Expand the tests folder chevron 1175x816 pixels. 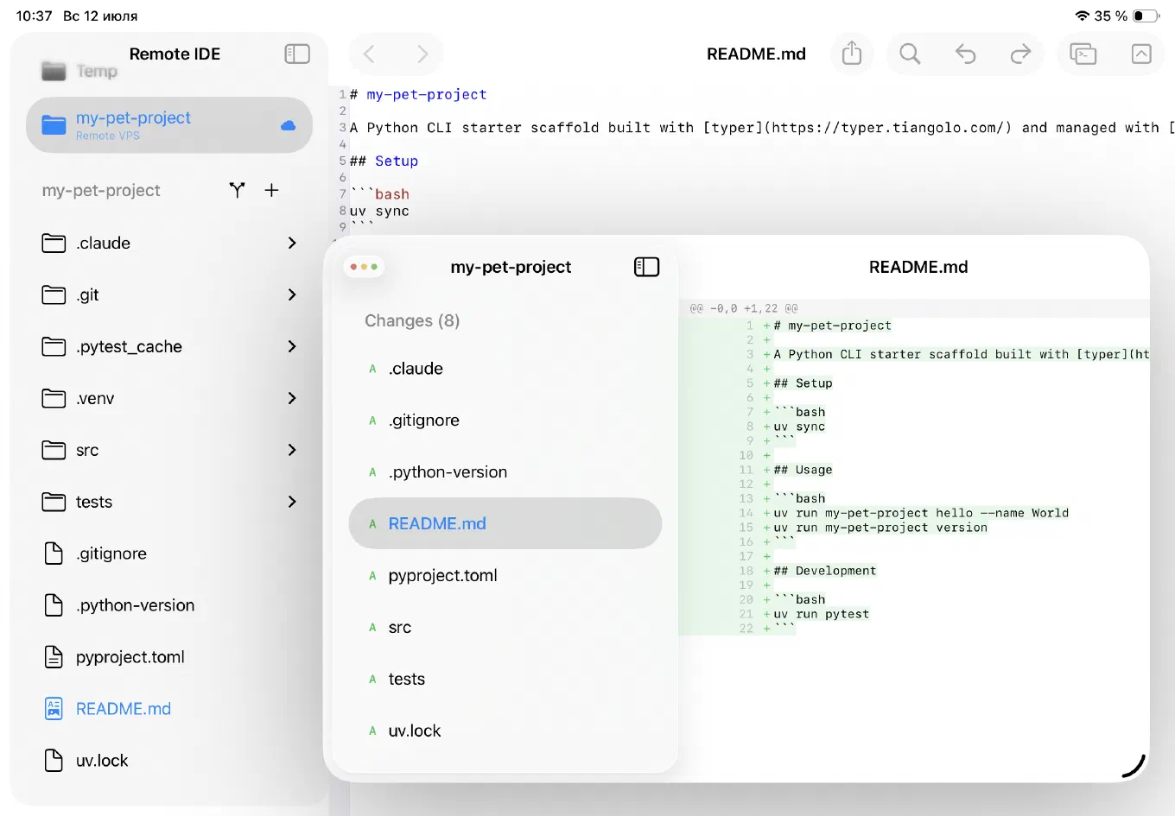coord(292,502)
